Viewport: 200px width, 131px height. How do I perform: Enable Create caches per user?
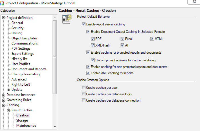tap(83, 87)
